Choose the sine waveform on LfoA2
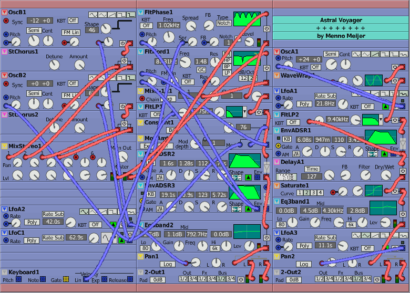Screen dimensions: 410x293 point(84,212)
